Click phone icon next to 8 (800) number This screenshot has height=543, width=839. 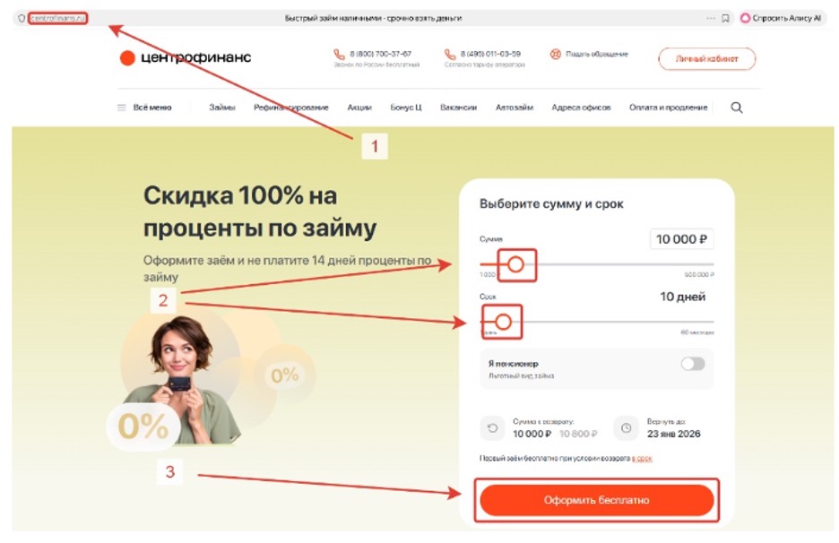pos(339,54)
